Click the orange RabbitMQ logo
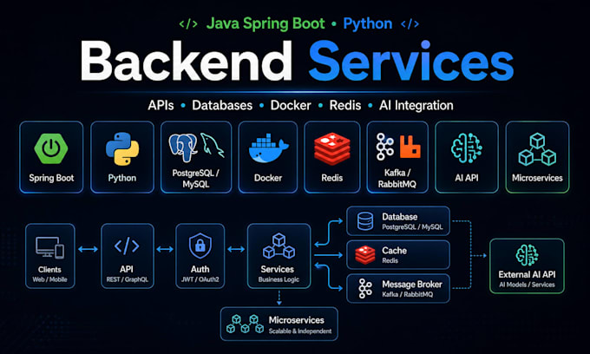This screenshot has width=590, height=354. click(410, 147)
